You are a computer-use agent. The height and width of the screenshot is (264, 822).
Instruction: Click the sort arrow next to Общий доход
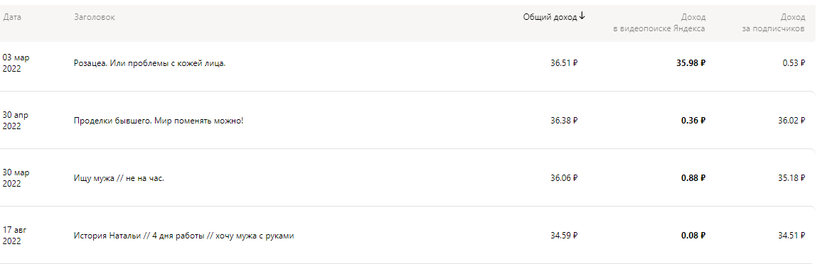click(x=582, y=17)
